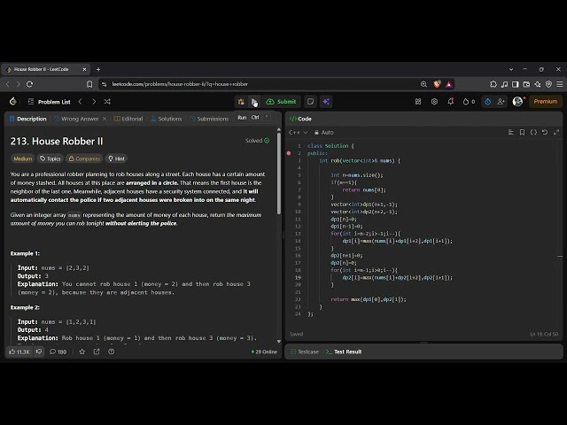Open the AI sparkle assistant icon
This screenshot has height=425, width=567.
(326, 102)
